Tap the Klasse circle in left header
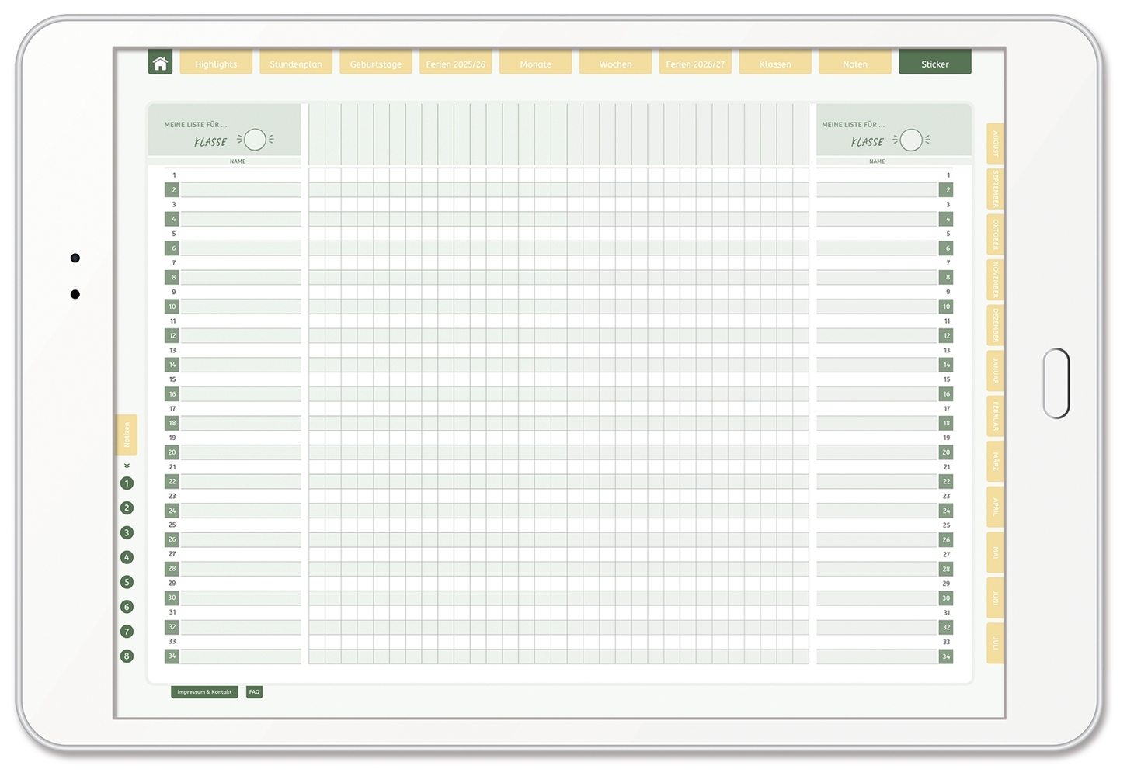Image resolution: width=1127 pixels, height=776 pixels. pos(255,140)
